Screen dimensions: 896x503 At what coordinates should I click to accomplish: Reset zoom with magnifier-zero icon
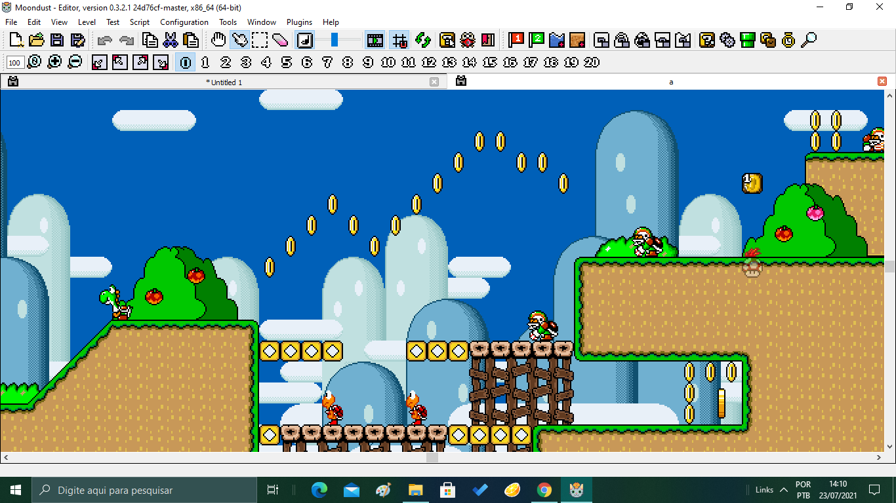coord(35,62)
